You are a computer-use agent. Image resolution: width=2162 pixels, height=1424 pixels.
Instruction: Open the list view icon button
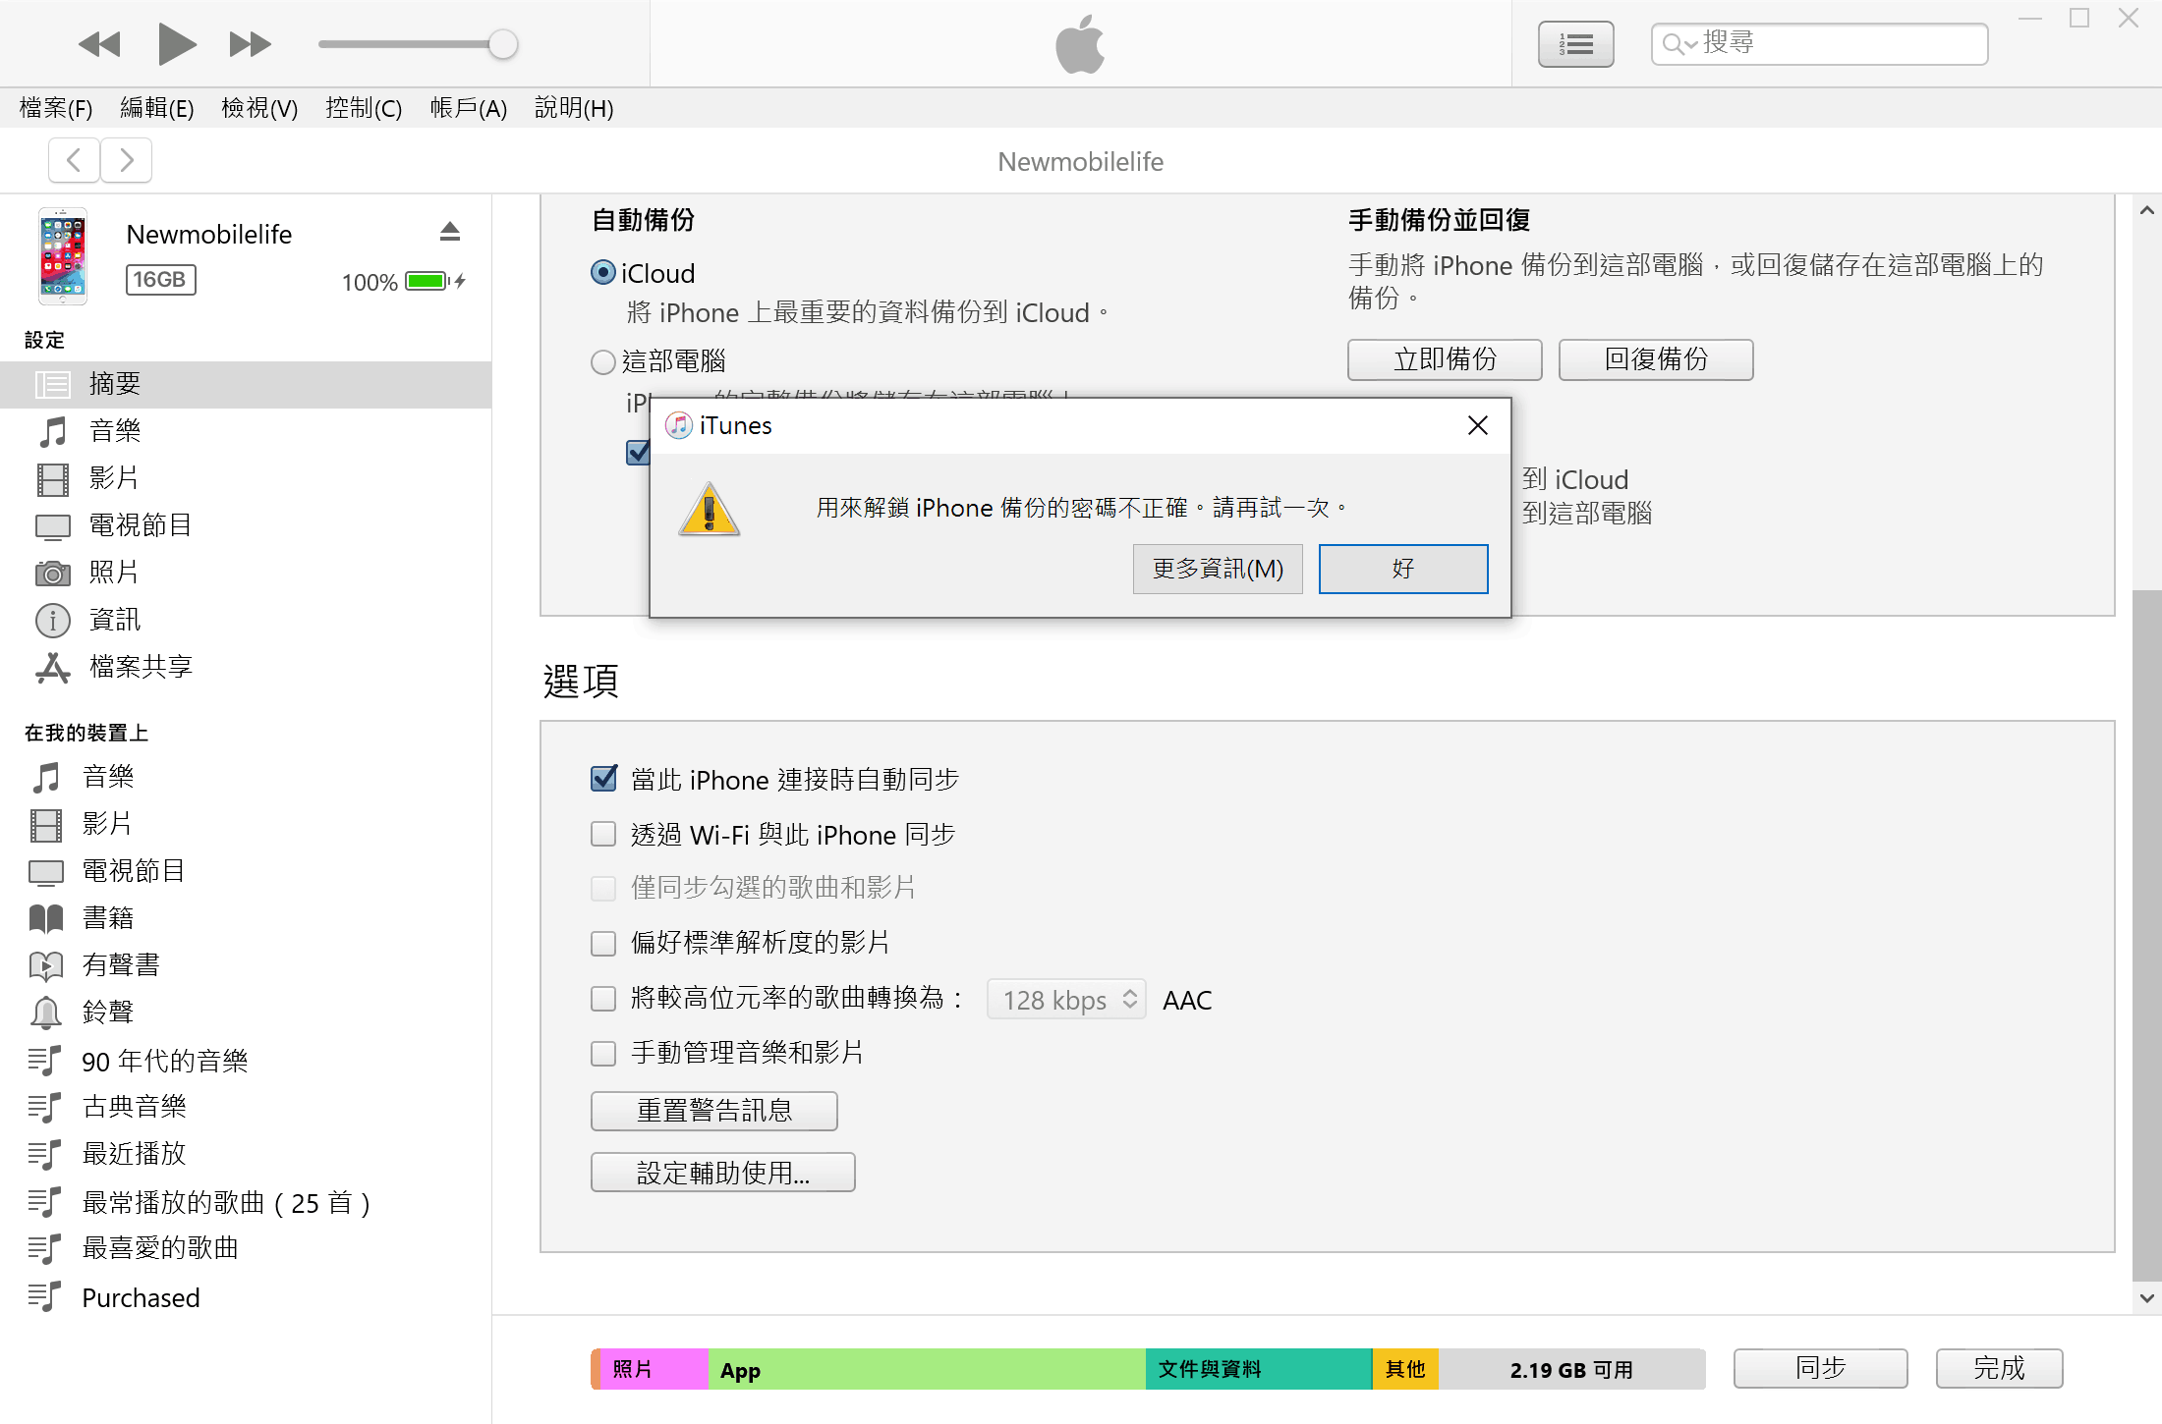tap(1575, 44)
